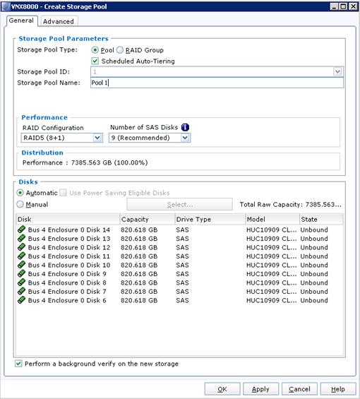360x399 pixels.
Task: Sort by the Drive Type column header
Action: point(210,219)
